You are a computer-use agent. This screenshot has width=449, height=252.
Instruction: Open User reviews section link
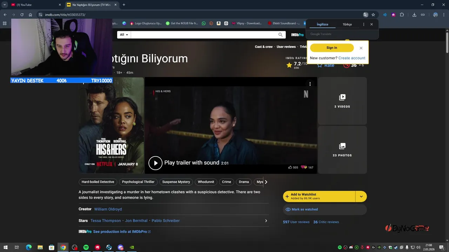(286, 47)
